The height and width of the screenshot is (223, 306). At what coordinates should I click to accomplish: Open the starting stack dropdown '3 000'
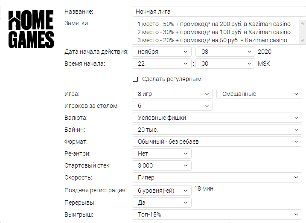162,165
